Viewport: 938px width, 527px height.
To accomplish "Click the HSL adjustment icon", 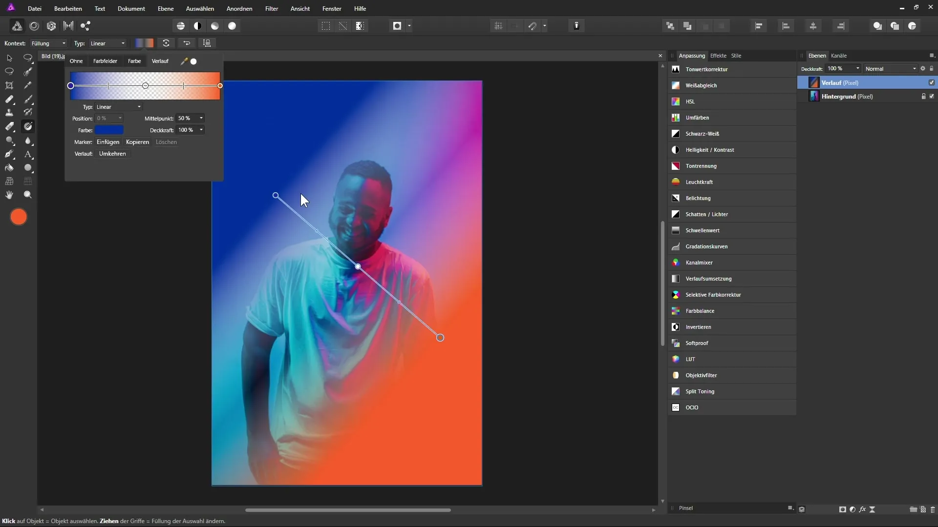I will click(x=676, y=101).
